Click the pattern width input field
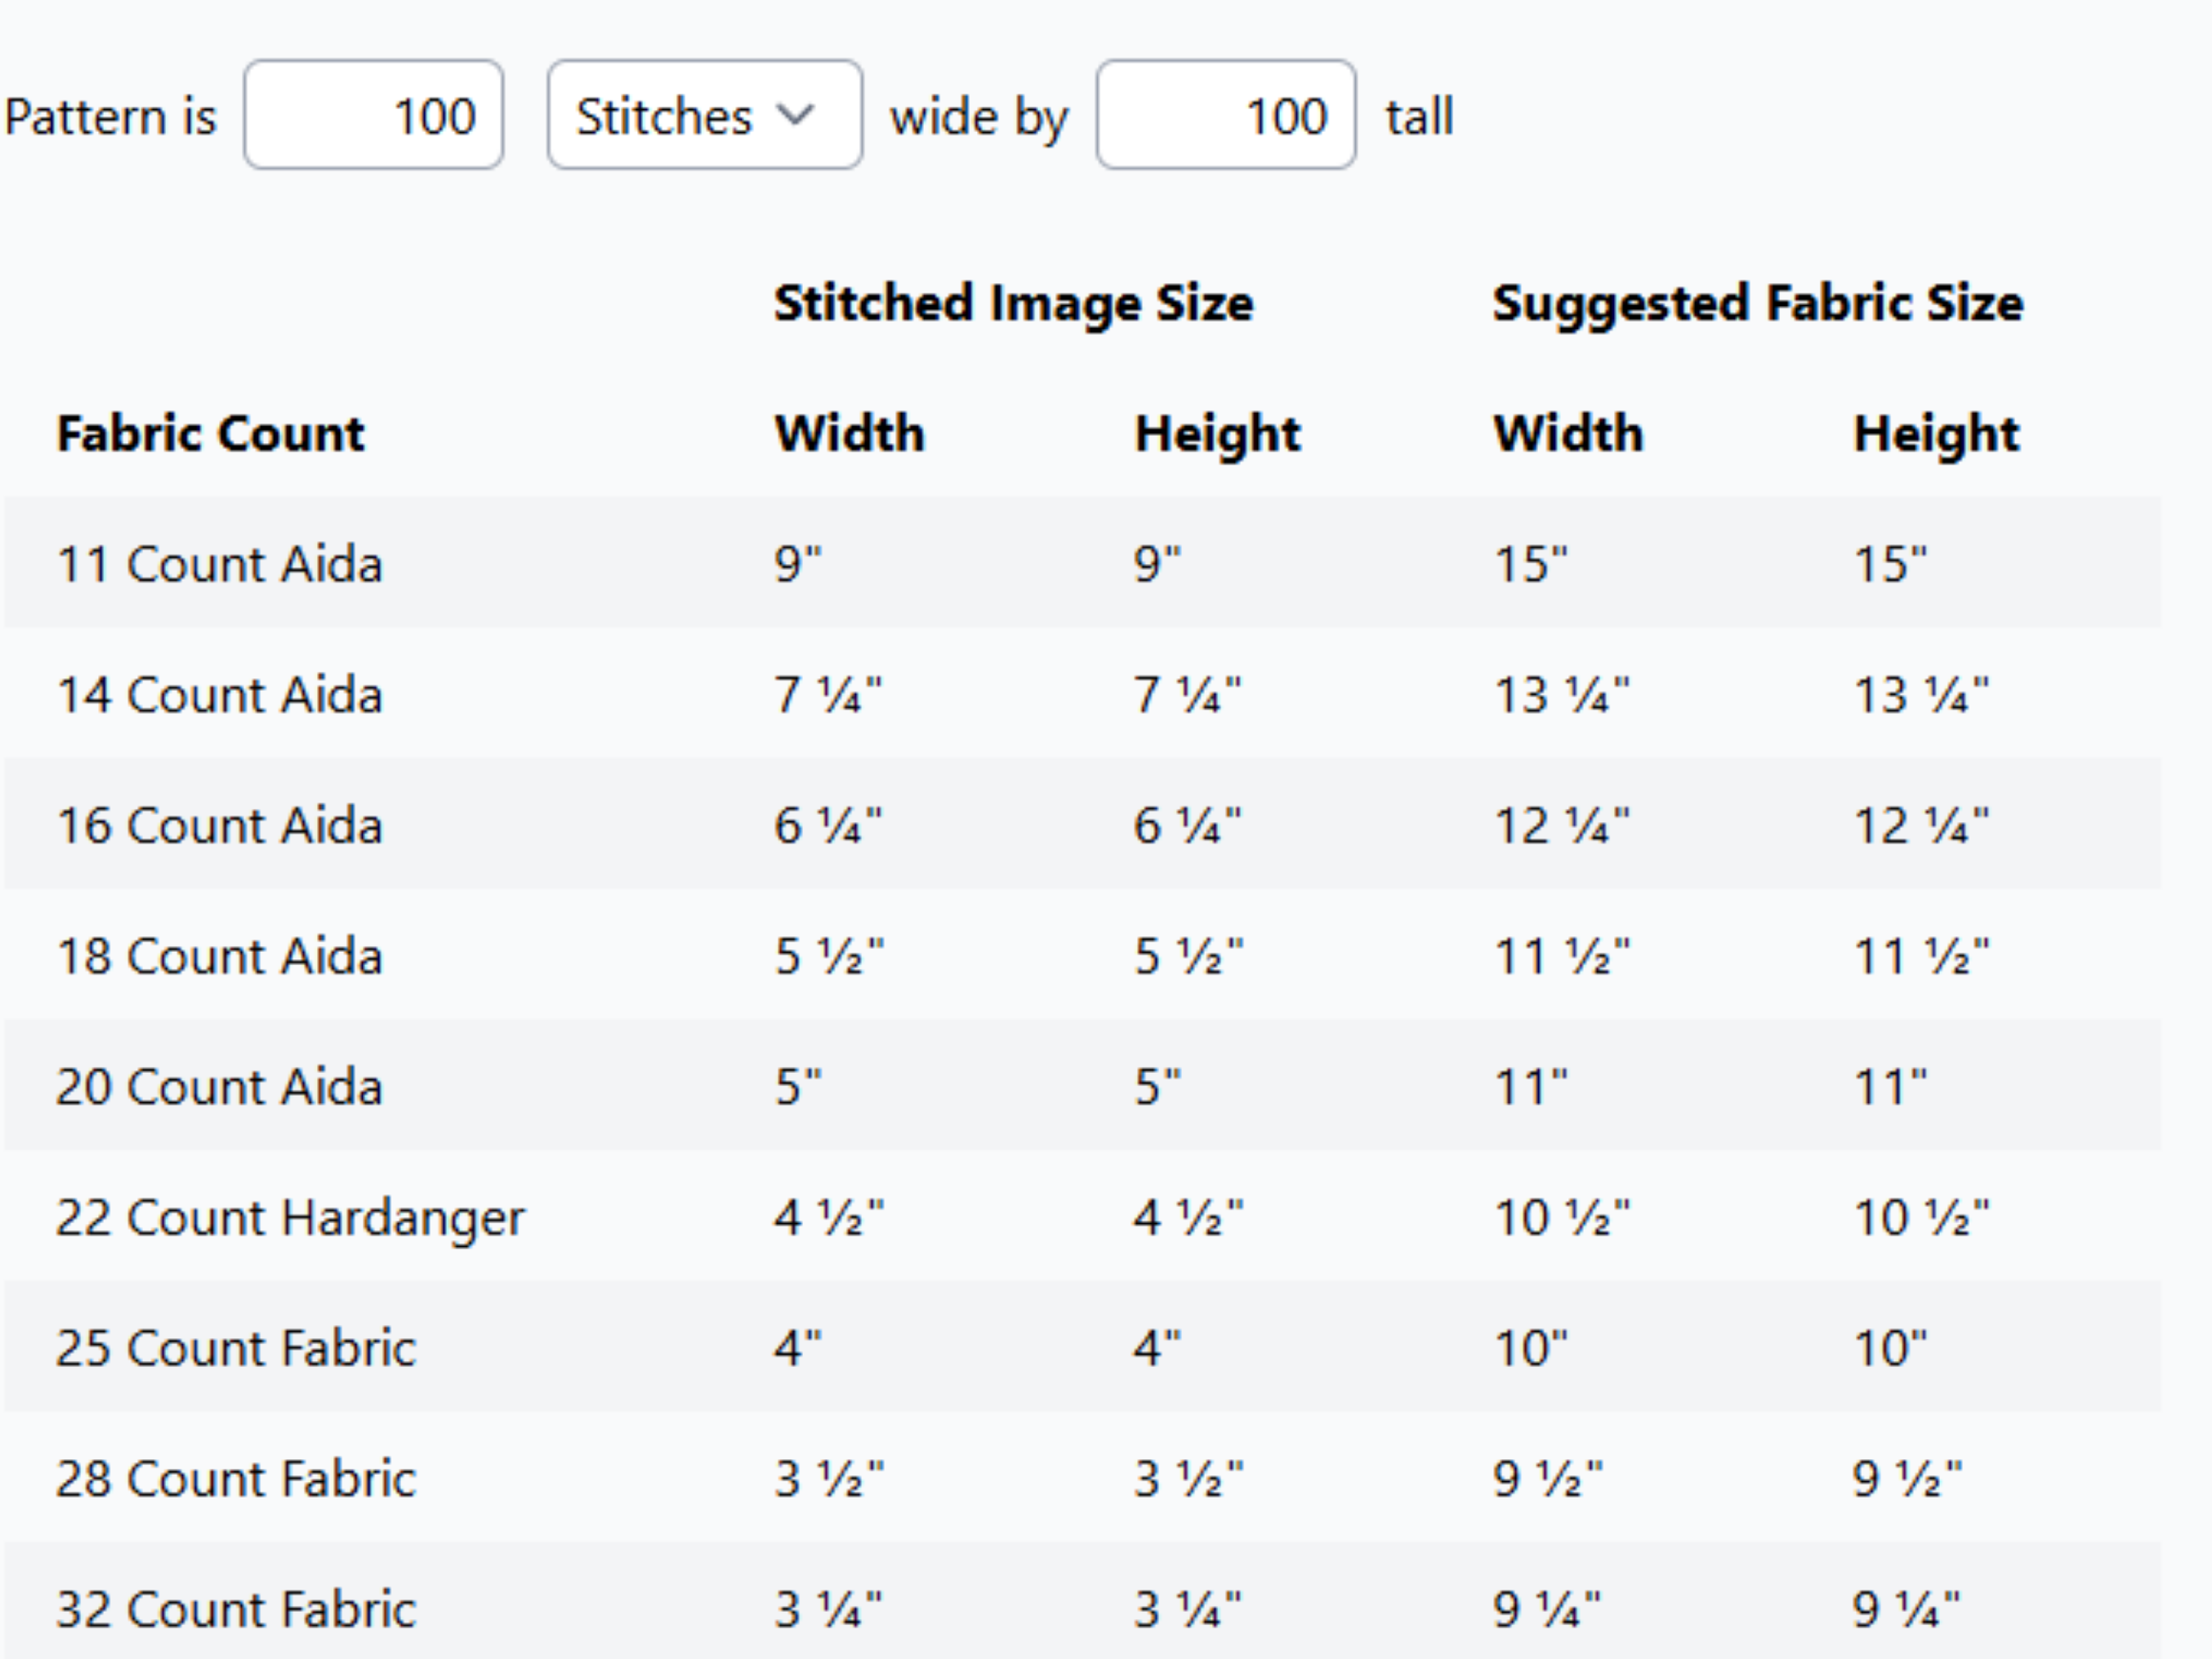2212x1659 pixels. point(373,115)
